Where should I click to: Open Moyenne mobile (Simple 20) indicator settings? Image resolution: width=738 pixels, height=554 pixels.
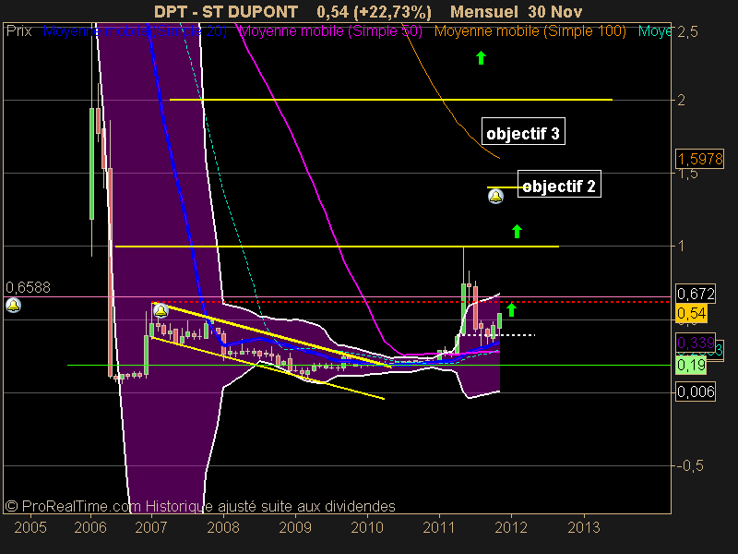click(x=135, y=31)
